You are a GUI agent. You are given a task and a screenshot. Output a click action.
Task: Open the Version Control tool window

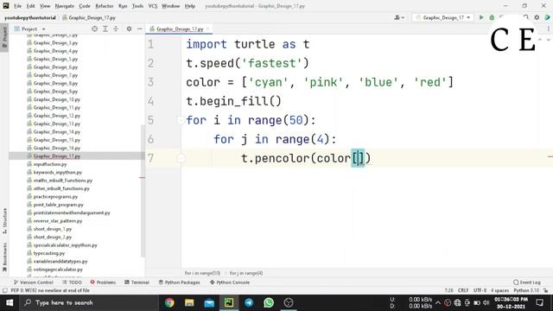click(x=33, y=282)
